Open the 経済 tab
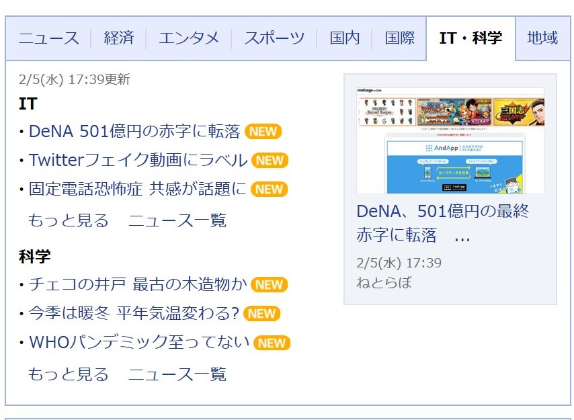Screen dimensions: 574x420 coord(119,38)
